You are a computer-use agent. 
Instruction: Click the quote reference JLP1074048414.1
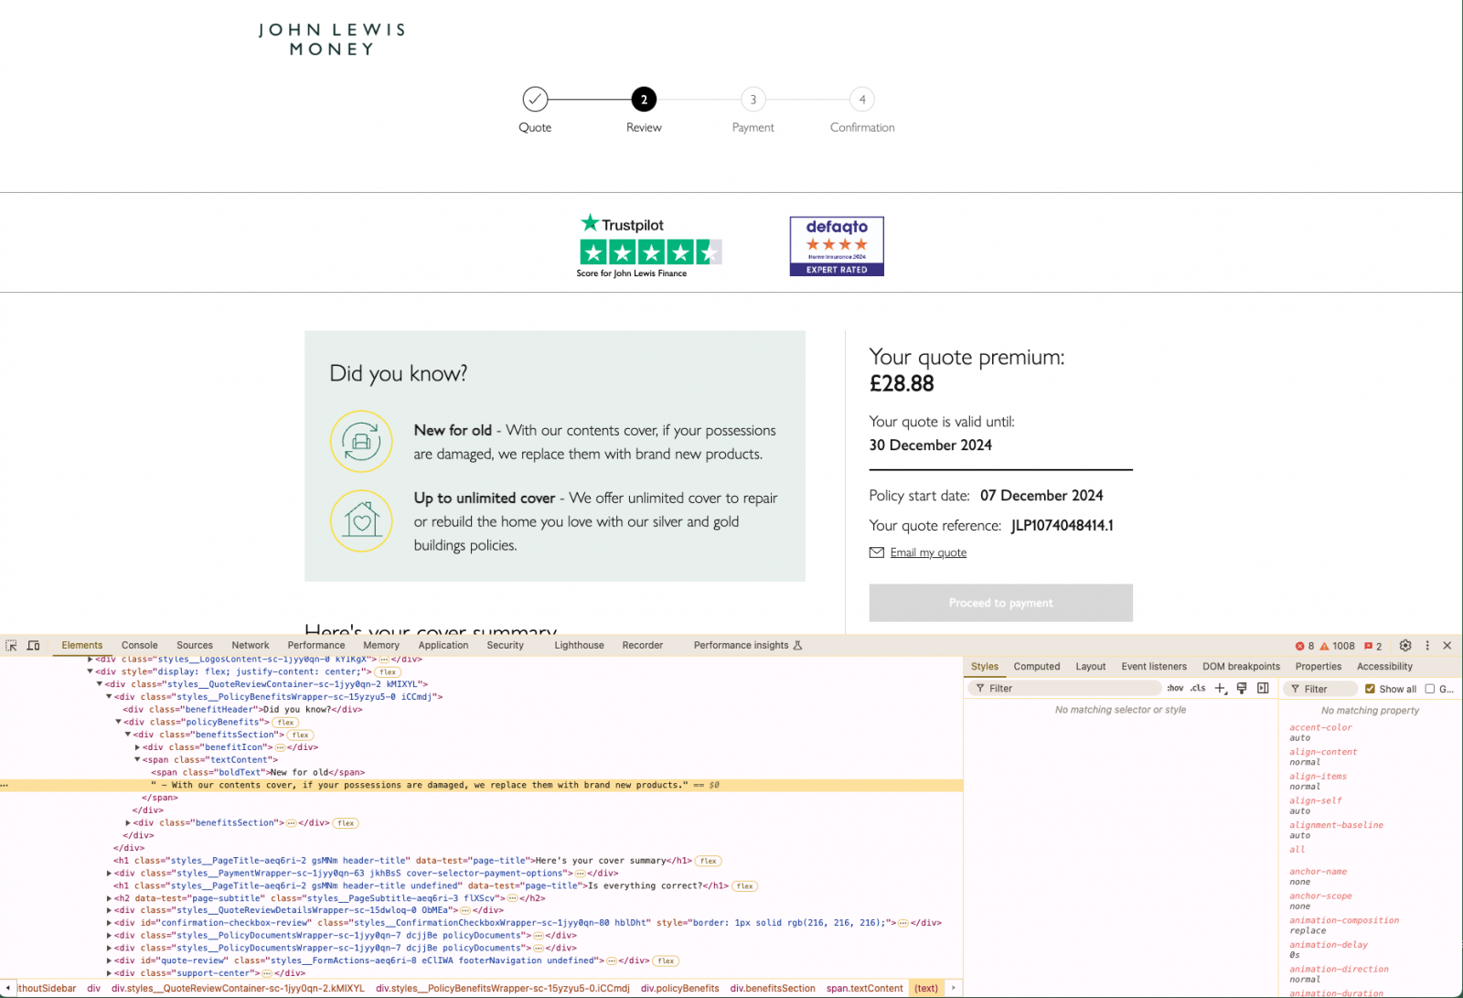[x=1063, y=525]
